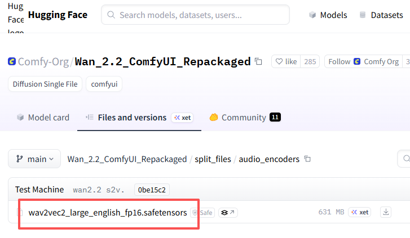Click audio_encoders in the breadcrumb path

pos(269,159)
